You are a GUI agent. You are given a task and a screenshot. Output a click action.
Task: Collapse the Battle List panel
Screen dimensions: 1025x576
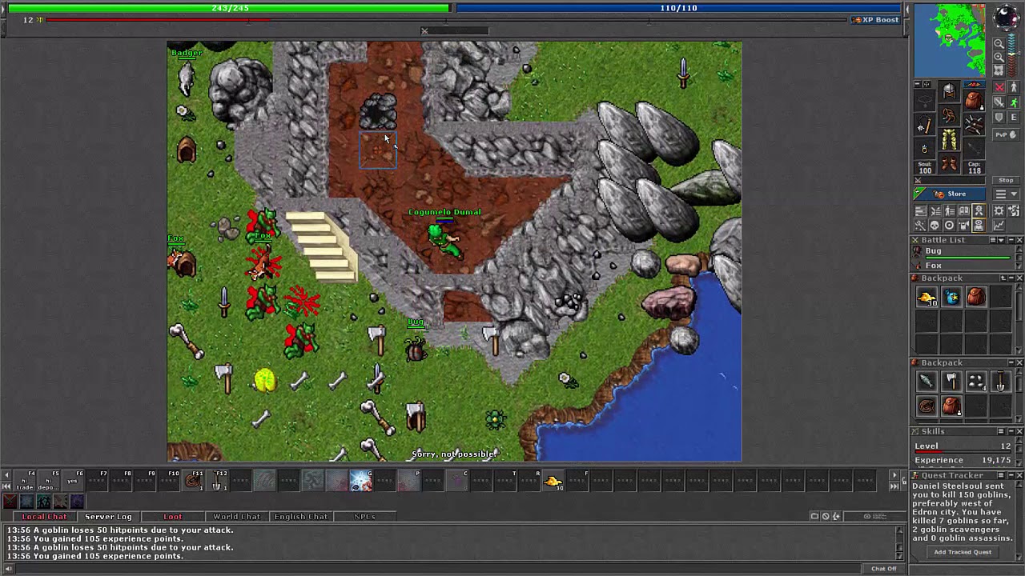tap(1011, 240)
